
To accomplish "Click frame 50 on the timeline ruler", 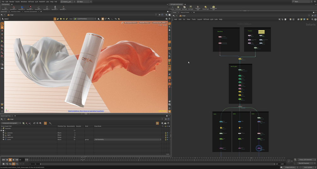I will 139,158.
